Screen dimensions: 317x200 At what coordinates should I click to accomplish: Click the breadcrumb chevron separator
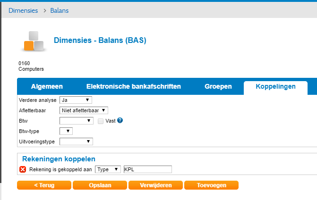[45, 10]
